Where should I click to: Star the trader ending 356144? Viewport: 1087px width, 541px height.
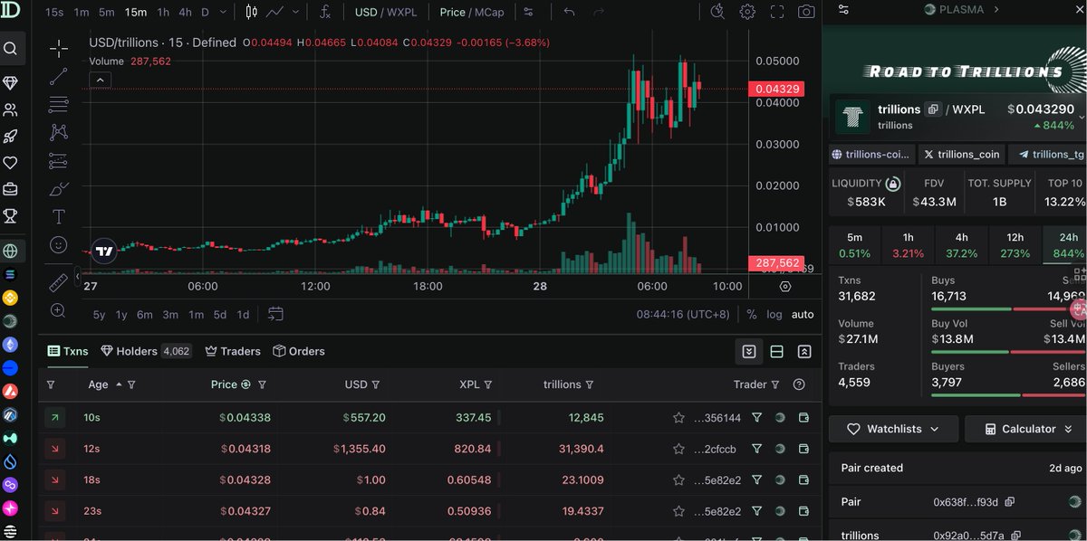coord(678,418)
